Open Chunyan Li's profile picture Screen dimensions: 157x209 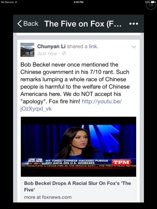(x=27, y=50)
